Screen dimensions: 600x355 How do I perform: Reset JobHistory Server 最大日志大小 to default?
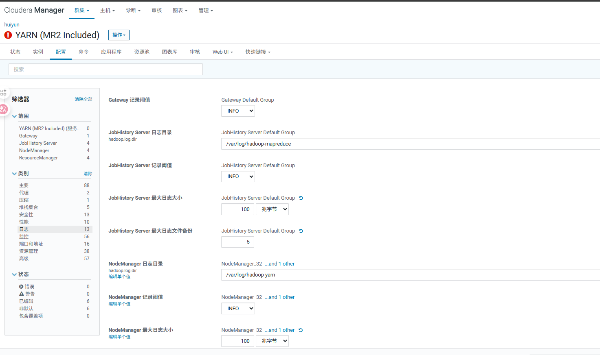coord(301,198)
